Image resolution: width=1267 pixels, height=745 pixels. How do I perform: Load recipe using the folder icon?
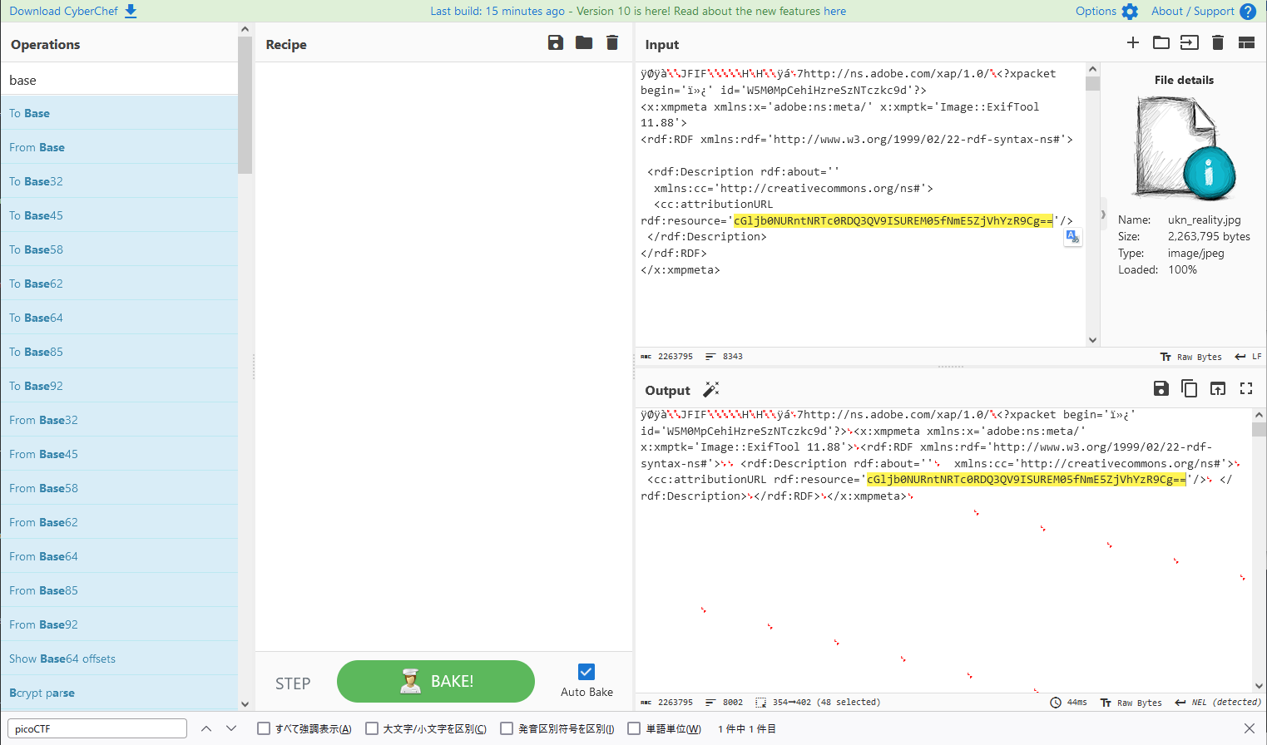(x=584, y=42)
